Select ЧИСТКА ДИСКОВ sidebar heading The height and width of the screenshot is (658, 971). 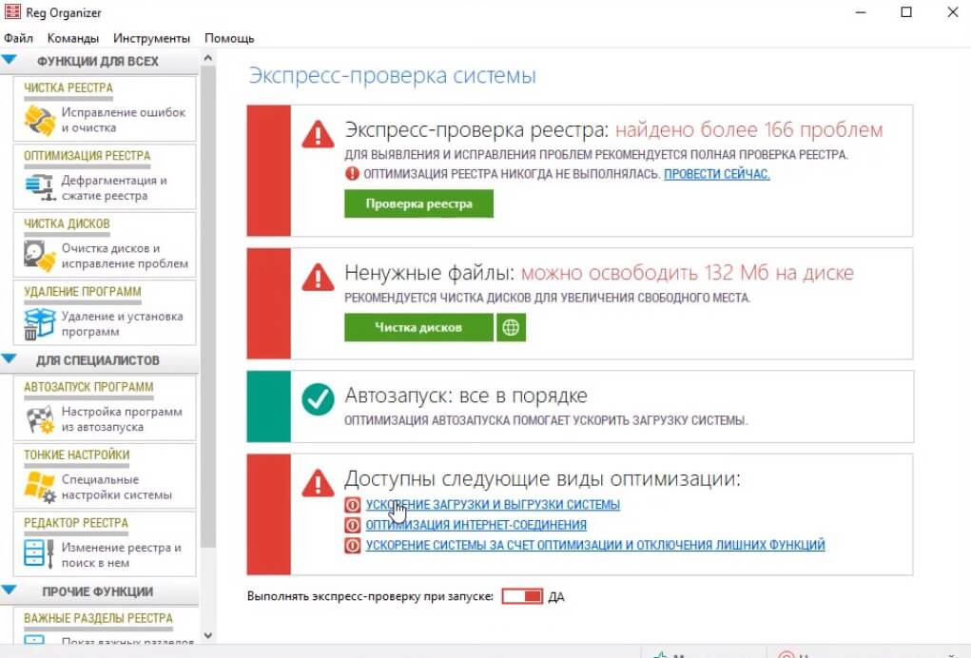point(67,224)
